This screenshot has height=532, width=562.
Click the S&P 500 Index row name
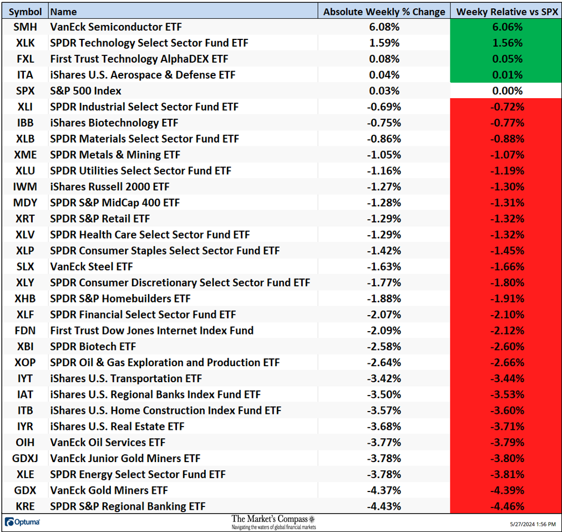(85, 90)
